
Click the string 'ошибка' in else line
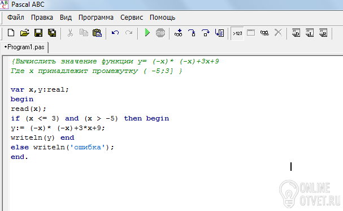click(x=88, y=147)
